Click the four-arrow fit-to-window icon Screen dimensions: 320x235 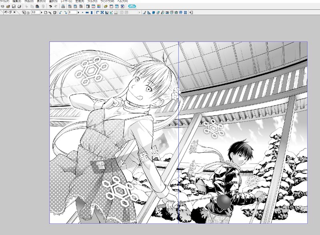coord(102,12)
